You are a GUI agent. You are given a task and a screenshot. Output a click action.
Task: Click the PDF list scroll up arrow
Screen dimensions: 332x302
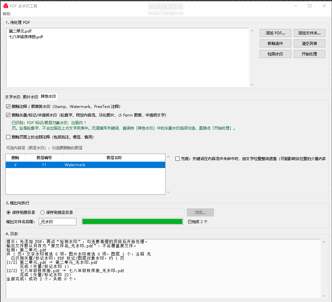[252, 31]
